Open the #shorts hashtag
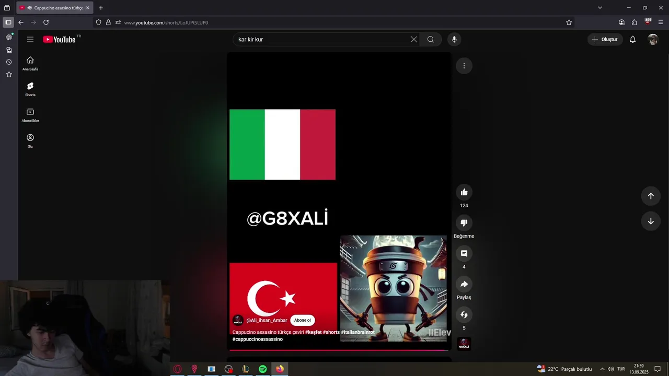669x376 pixels. pyautogui.click(x=331, y=332)
